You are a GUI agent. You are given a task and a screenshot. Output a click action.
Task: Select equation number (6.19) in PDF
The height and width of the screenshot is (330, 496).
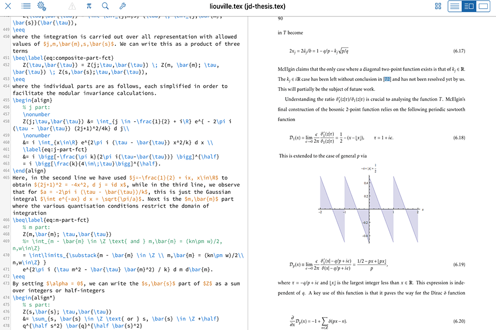[459, 265]
